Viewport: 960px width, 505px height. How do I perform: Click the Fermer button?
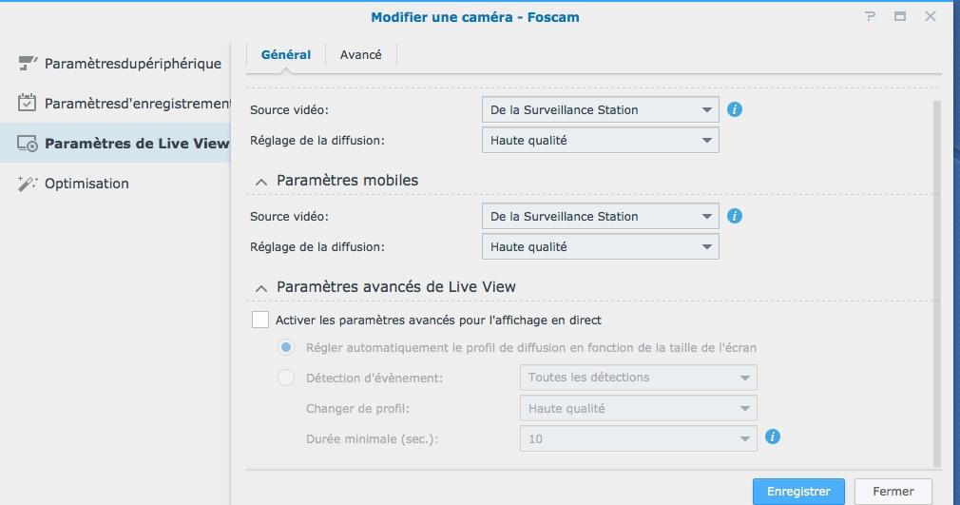pos(893,492)
